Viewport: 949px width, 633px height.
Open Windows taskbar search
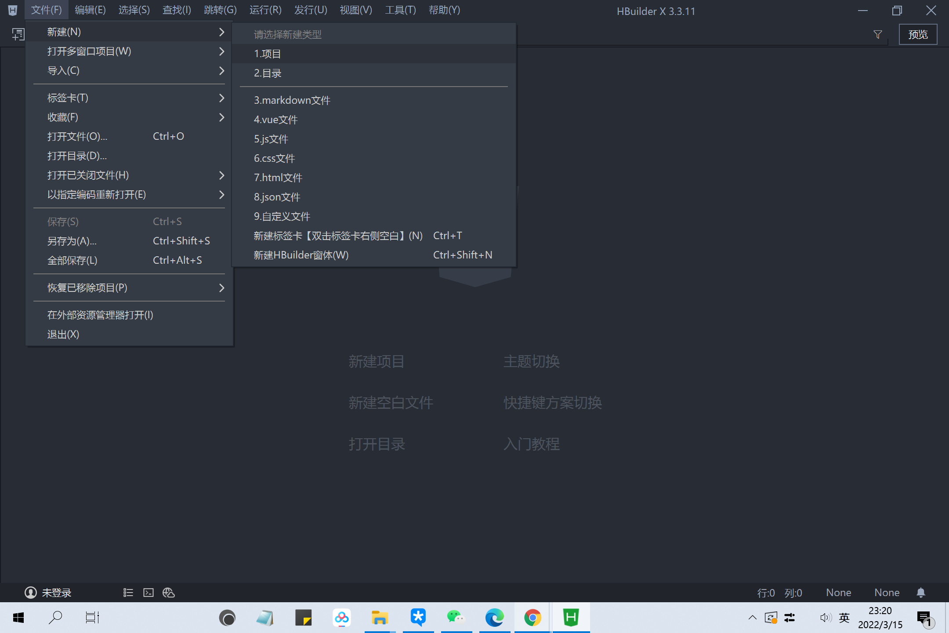[55, 618]
